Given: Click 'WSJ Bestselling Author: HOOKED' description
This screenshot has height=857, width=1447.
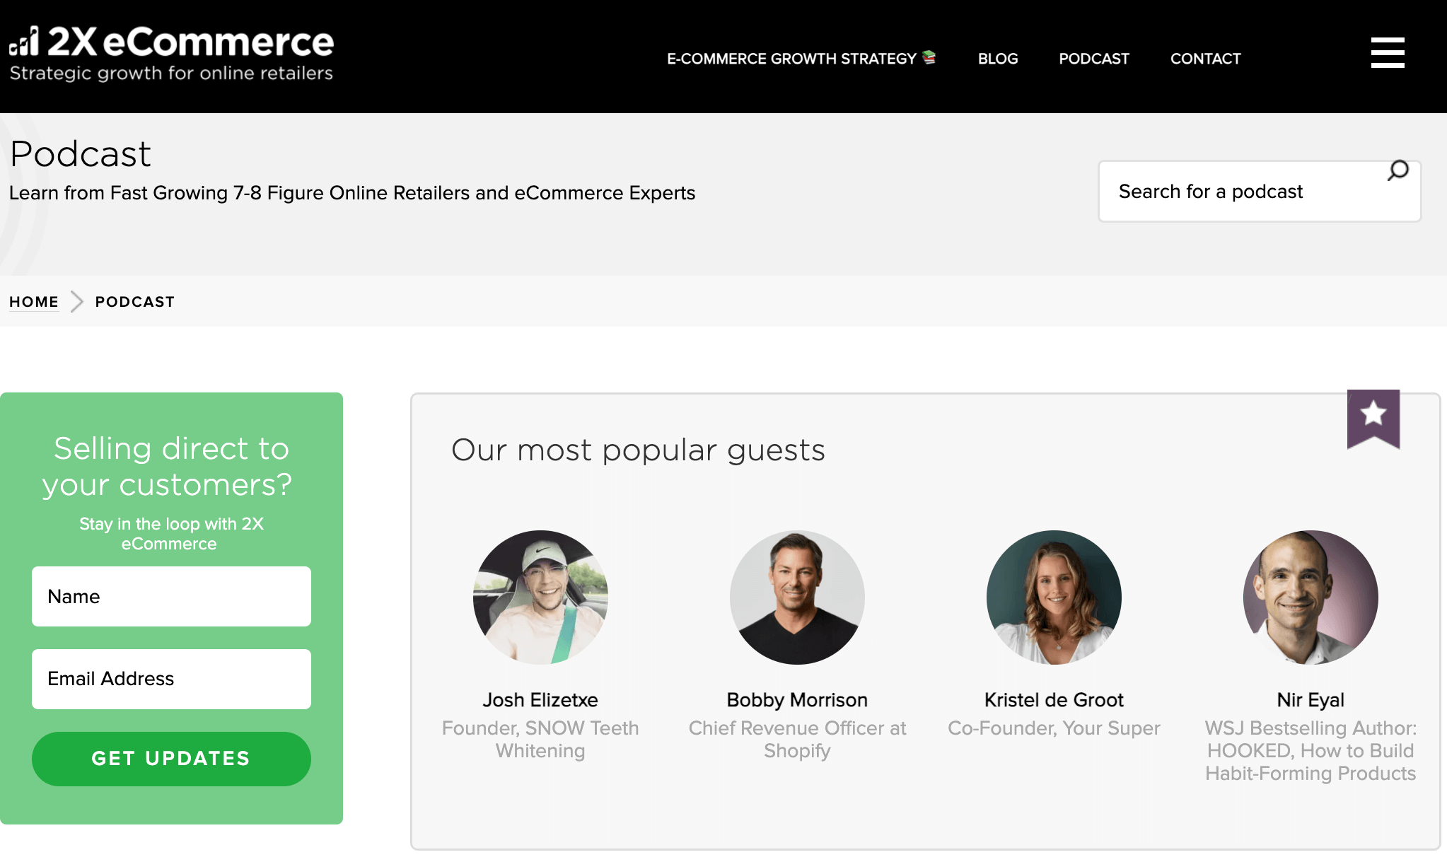Looking at the screenshot, I should [1311, 751].
